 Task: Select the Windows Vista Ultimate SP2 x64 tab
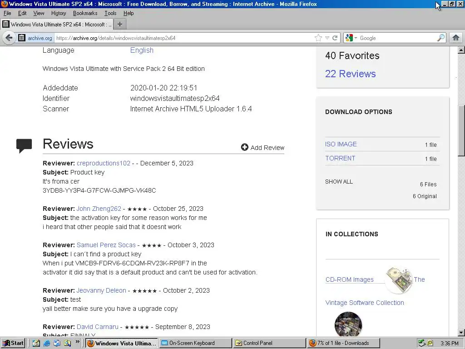pyautogui.click(x=57, y=25)
